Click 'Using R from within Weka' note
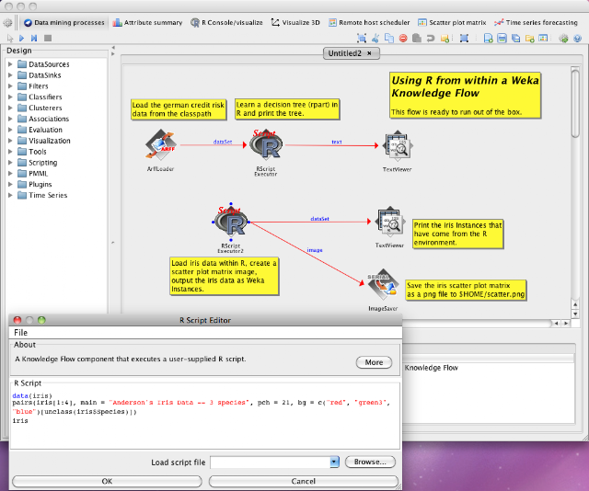 [465, 96]
